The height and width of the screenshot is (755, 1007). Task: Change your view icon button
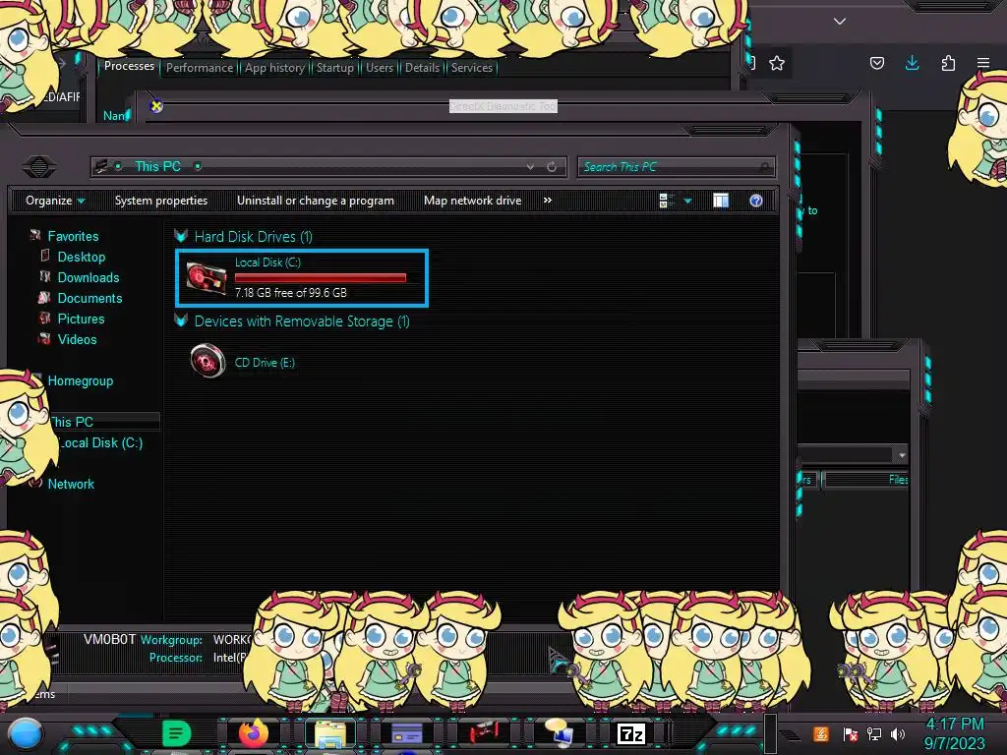click(x=666, y=201)
